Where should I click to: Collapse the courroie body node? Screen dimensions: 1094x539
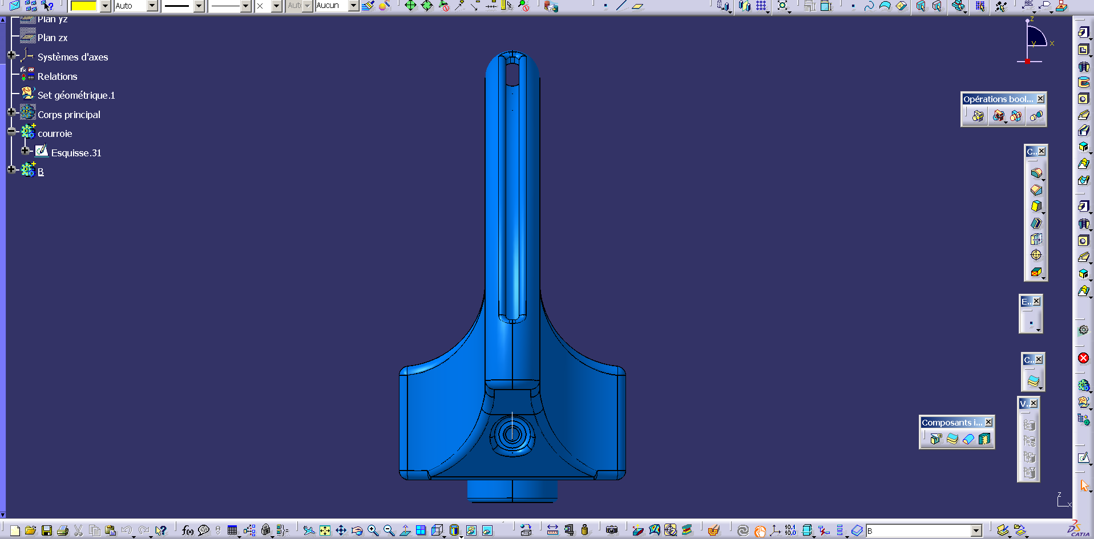[11, 131]
